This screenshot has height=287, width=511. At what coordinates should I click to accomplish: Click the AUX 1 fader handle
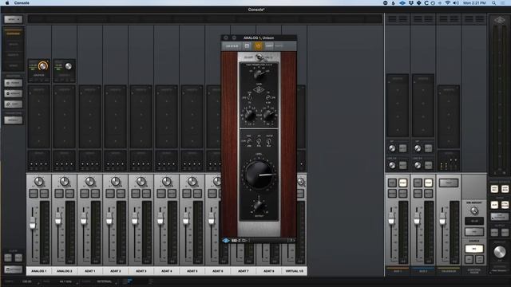point(391,218)
